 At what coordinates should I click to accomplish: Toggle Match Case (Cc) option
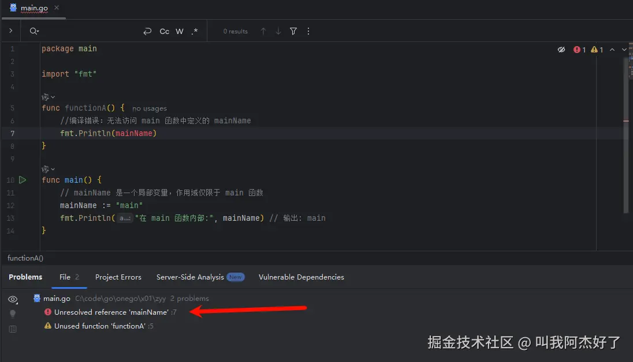coord(164,31)
